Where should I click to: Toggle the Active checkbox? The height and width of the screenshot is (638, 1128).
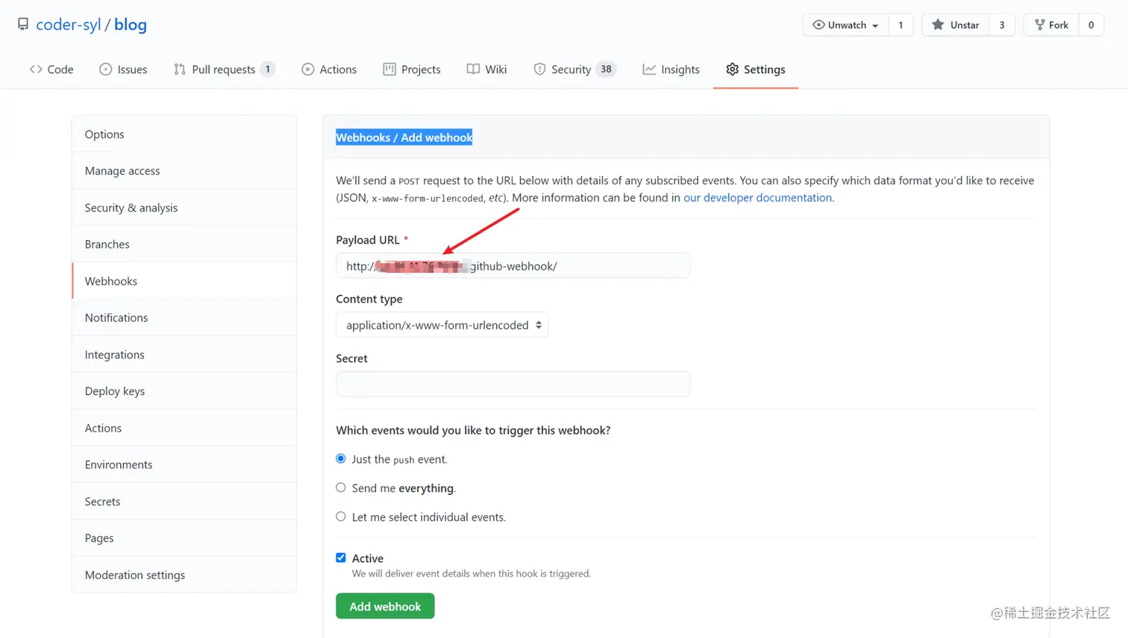click(341, 558)
